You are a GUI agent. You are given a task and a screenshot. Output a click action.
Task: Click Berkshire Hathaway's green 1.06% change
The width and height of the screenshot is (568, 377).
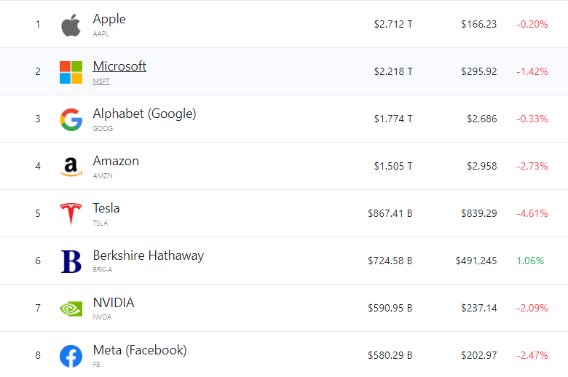530,261
